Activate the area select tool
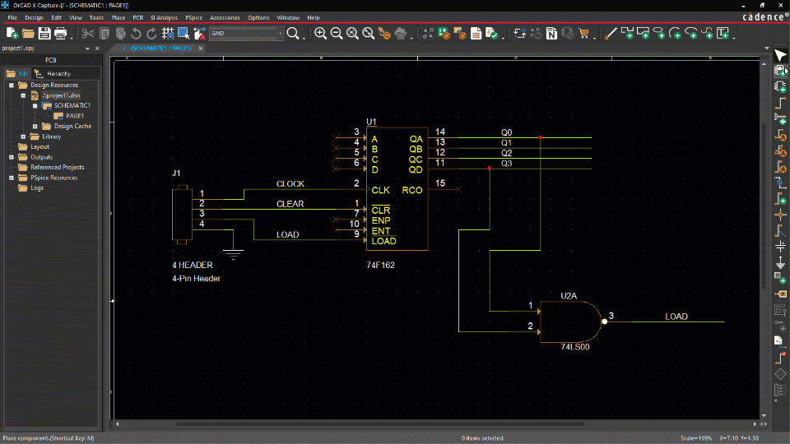The image size is (790, 444). [x=184, y=34]
